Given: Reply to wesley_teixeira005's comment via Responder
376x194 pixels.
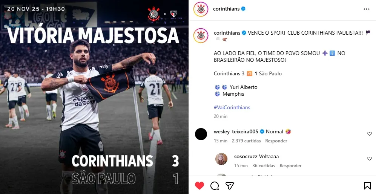Looking at the screenshot, I should coord(276,141).
